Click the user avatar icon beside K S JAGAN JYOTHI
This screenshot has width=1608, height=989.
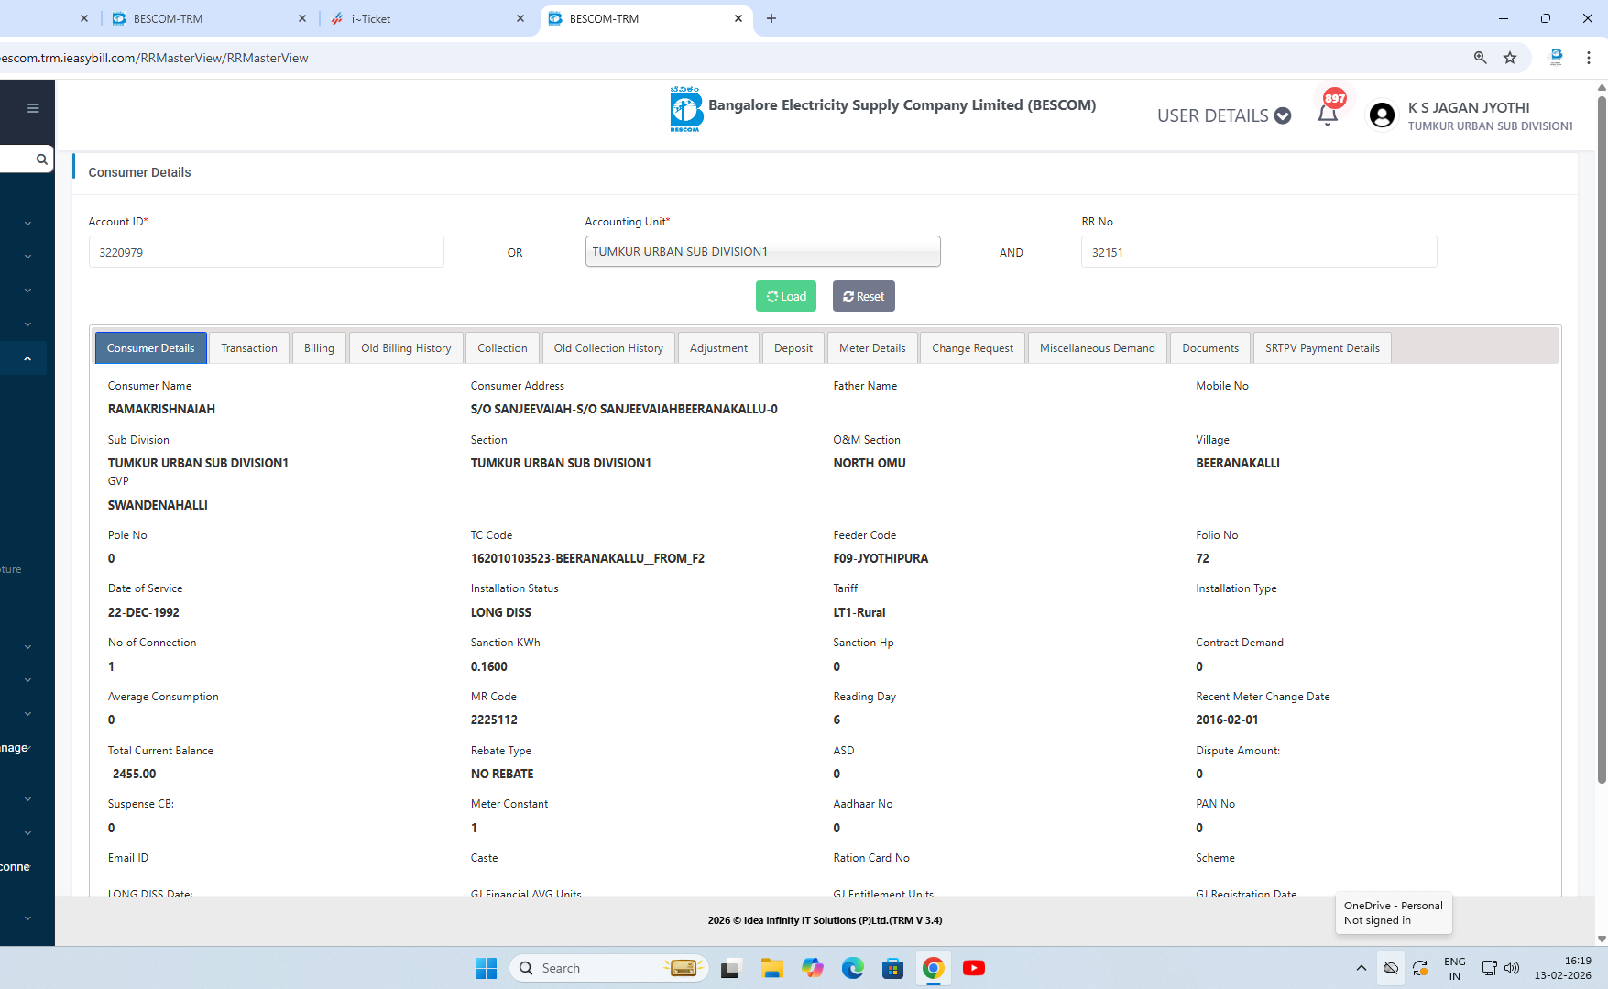(x=1382, y=115)
